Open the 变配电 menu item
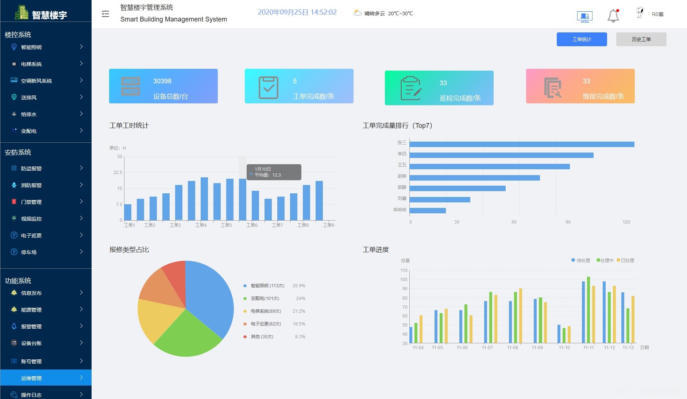This screenshot has width=687, height=399. coord(46,131)
